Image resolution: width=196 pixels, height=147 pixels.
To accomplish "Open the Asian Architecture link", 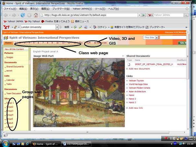I will tap(137, 91).
